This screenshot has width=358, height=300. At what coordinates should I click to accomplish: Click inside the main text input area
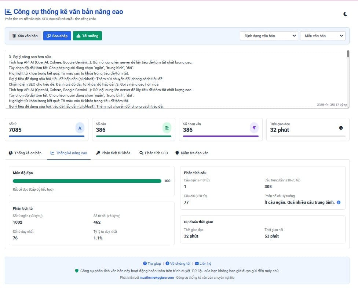pyautogui.click(x=176, y=79)
